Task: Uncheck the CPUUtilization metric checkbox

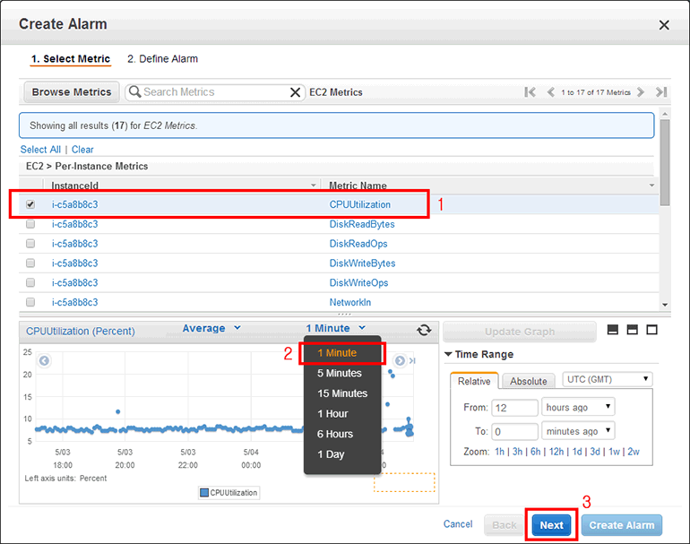Action: (x=30, y=204)
